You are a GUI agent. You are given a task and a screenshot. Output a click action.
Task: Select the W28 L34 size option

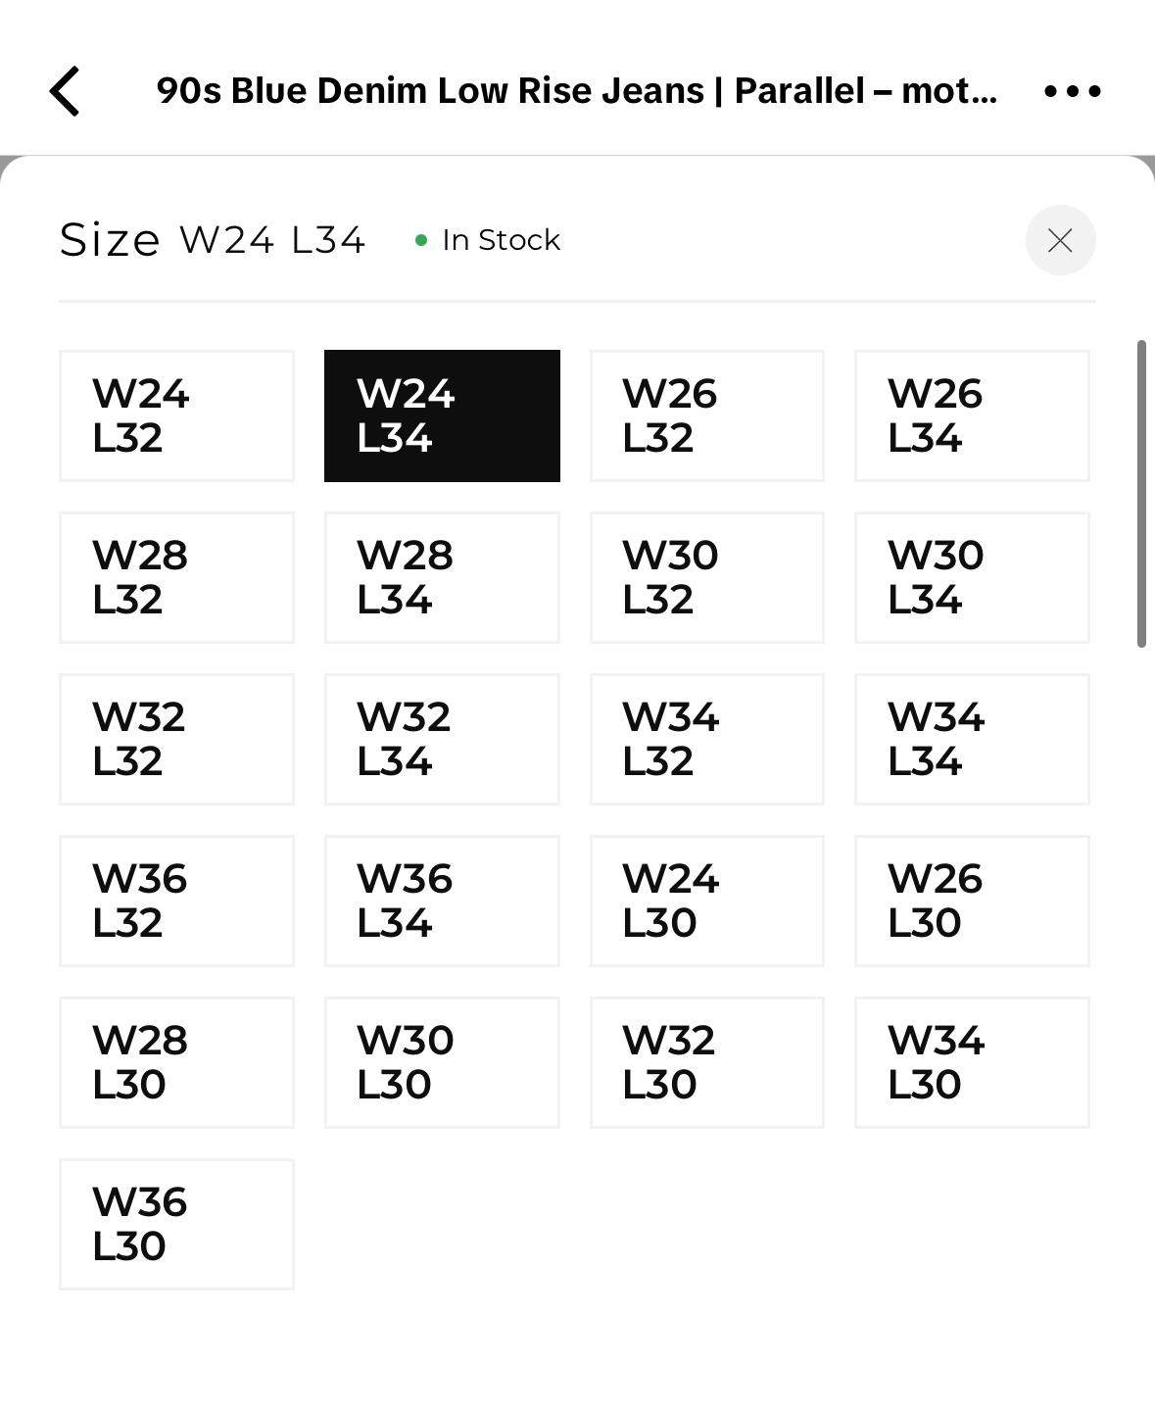click(x=442, y=577)
